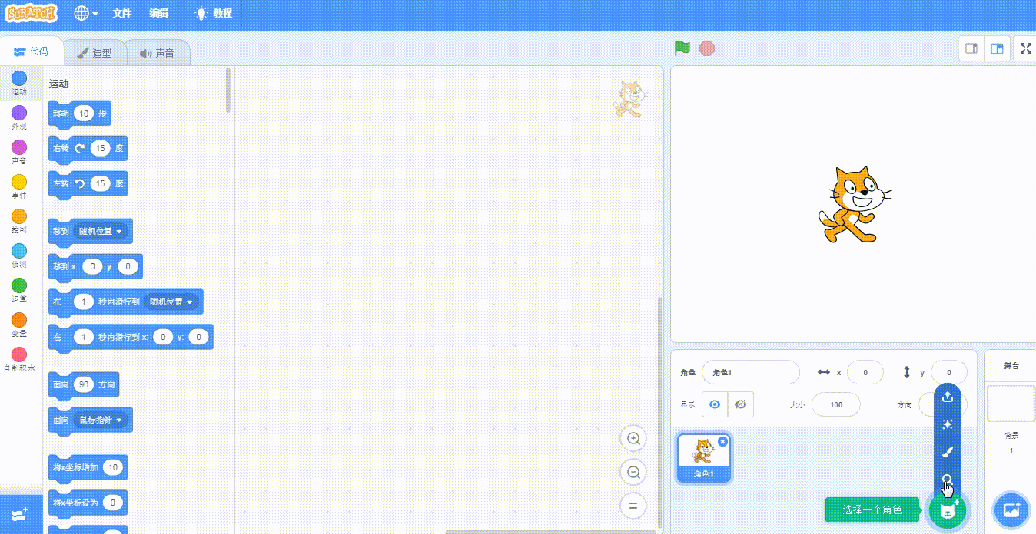Show the sprite with eye icon
Screen dimensions: 1036x534
(x=715, y=404)
